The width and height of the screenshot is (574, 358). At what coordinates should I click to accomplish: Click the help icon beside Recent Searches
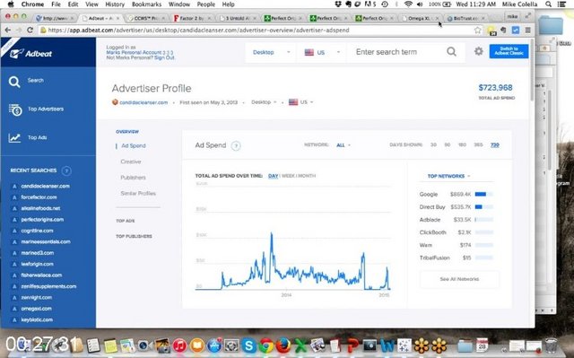pyautogui.click(x=66, y=170)
